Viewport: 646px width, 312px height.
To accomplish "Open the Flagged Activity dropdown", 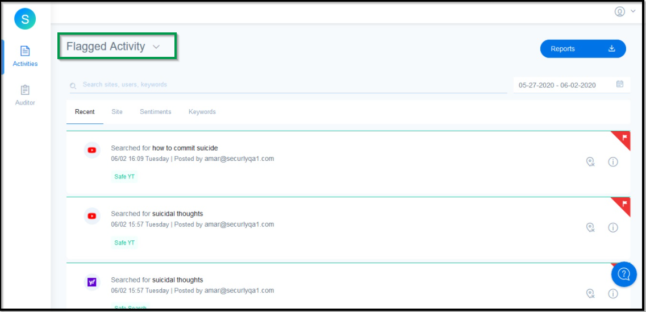I will coord(113,47).
